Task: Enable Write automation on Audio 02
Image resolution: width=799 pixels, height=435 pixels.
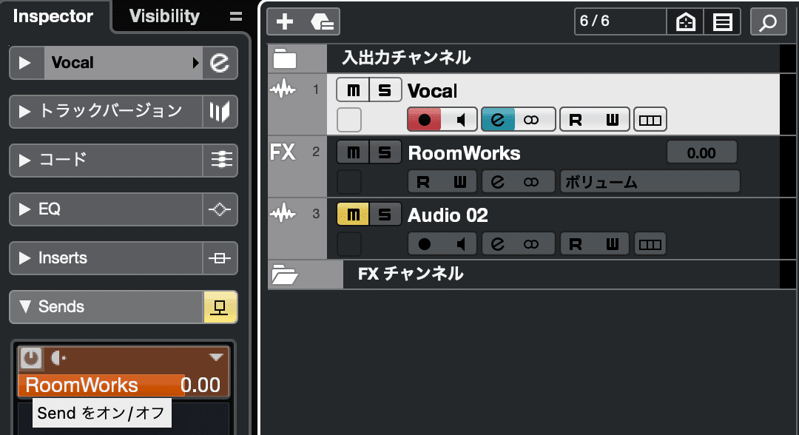Action: (612, 244)
